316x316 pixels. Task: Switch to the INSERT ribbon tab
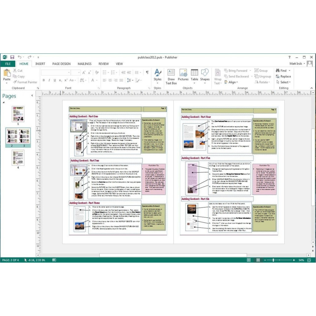[x=40, y=64]
